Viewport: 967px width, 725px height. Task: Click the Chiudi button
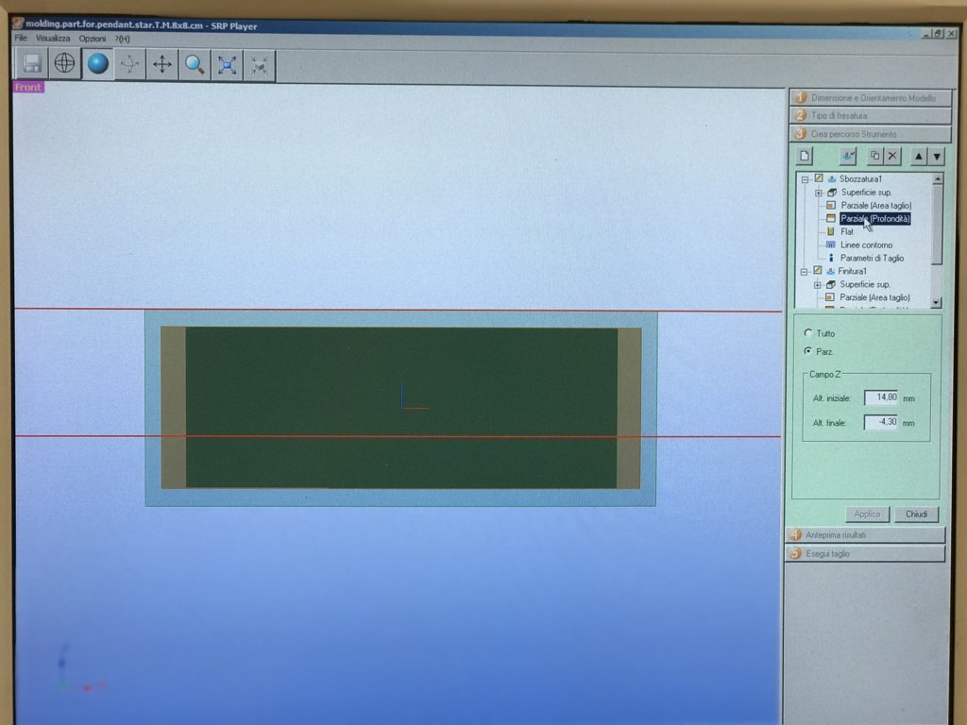[x=916, y=514]
